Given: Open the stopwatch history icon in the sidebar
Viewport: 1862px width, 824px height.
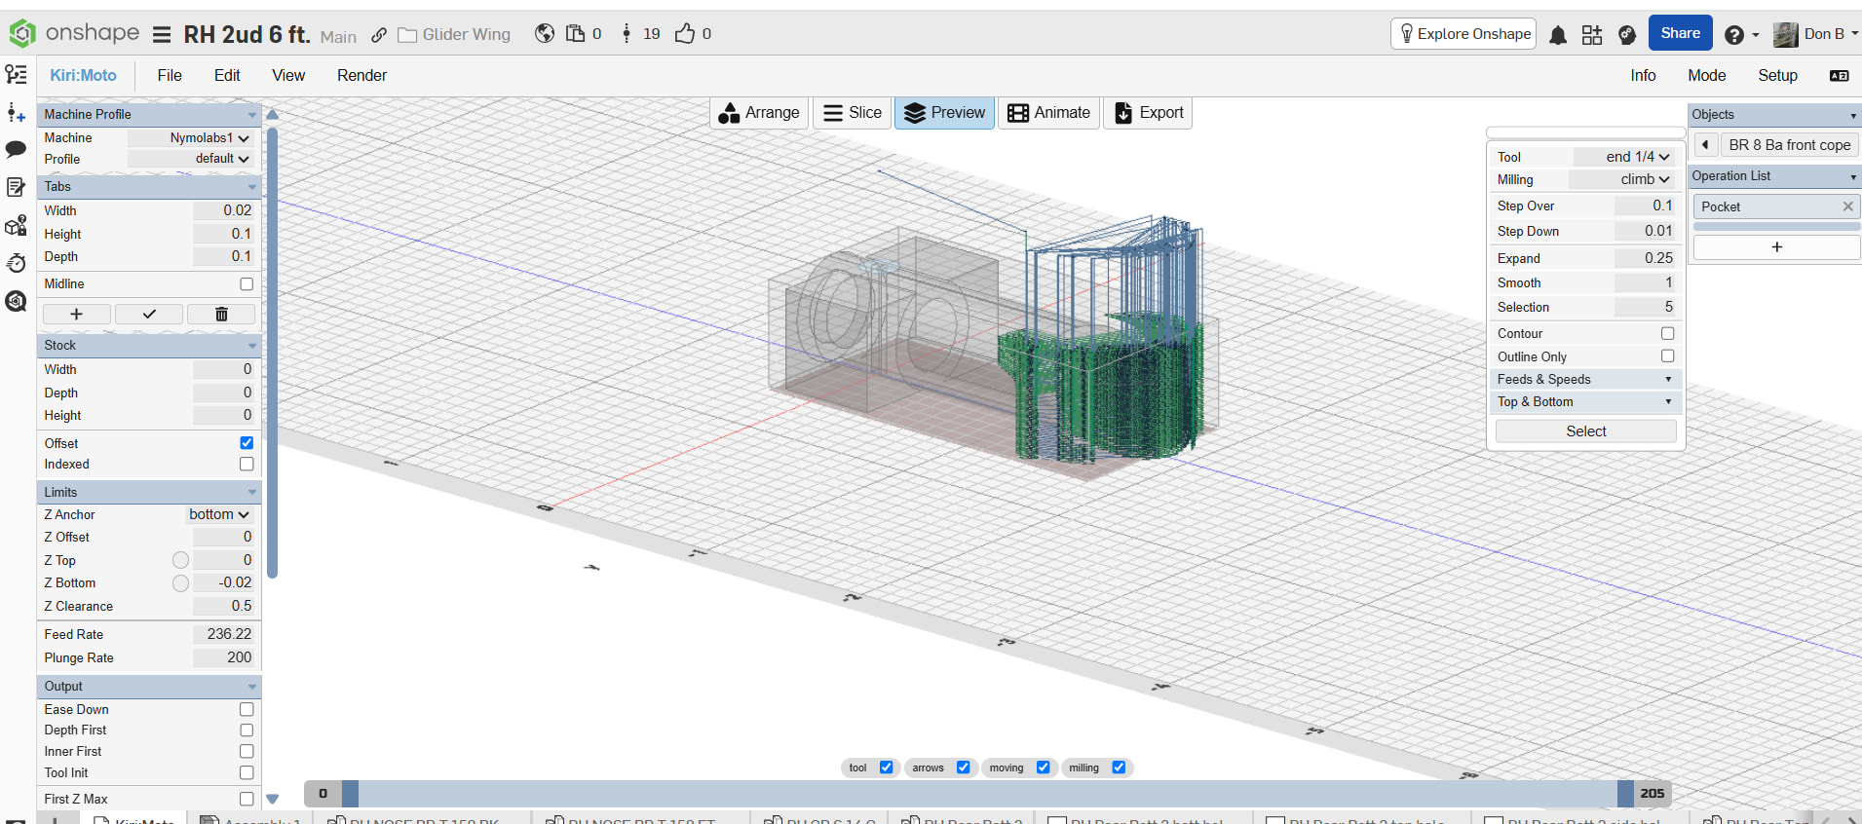Looking at the screenshot, I should [x=16, y=263].
